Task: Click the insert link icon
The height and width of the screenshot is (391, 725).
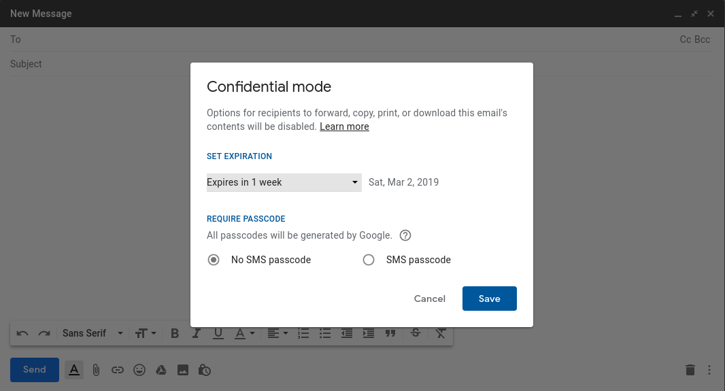Action: [x=118, y=370]
